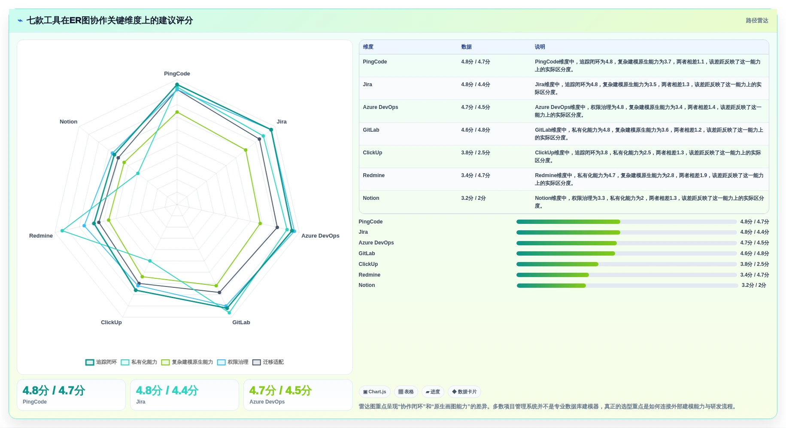
Task: Click the 复杂建模原生能力 data point on the PingCode axis
Action: (x=177, y=112)
